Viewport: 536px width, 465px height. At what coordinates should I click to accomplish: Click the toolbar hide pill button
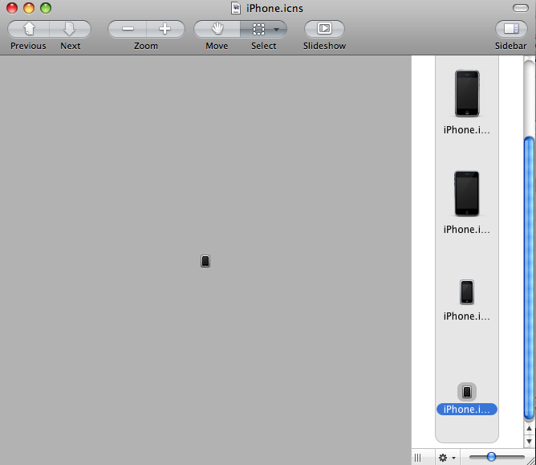point(521,8)
